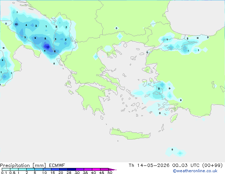
Task: Select the 5–10 mm legend color band
Action: coord(39,169)
